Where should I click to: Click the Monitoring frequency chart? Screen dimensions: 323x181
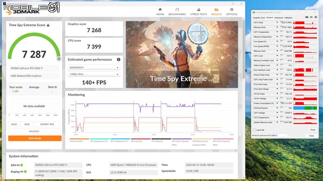coord(154,117)
